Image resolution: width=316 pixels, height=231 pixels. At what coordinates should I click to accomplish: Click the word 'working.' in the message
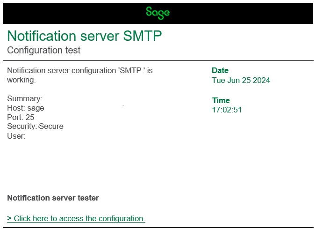point(22,80)
